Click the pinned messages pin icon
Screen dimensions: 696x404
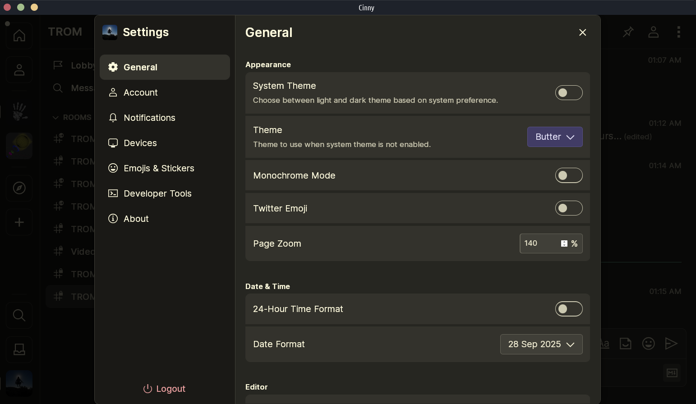pyautogui.click(x=628, y=32)
